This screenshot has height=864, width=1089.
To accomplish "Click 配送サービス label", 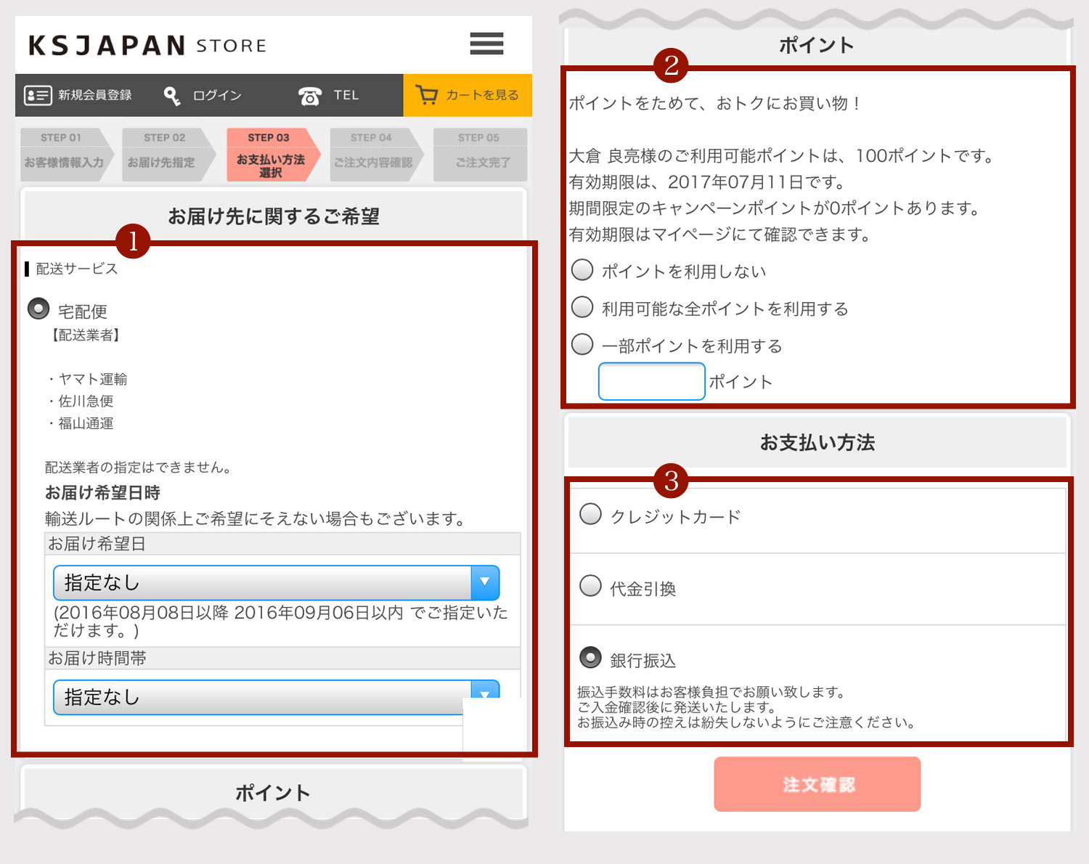I will (x=77, y=269).
